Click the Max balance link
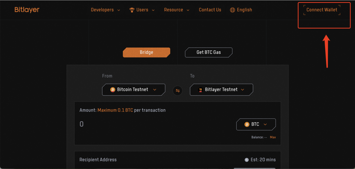Screen dimensions: 355x169 click(x=273, y=137)
